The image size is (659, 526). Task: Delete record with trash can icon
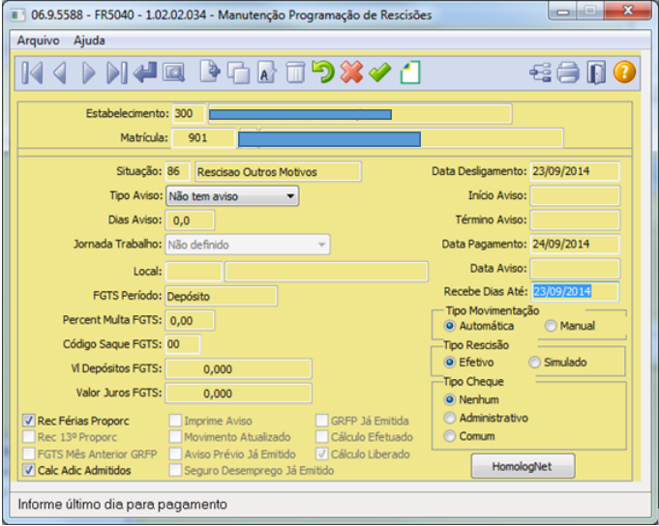pos(295,73)
